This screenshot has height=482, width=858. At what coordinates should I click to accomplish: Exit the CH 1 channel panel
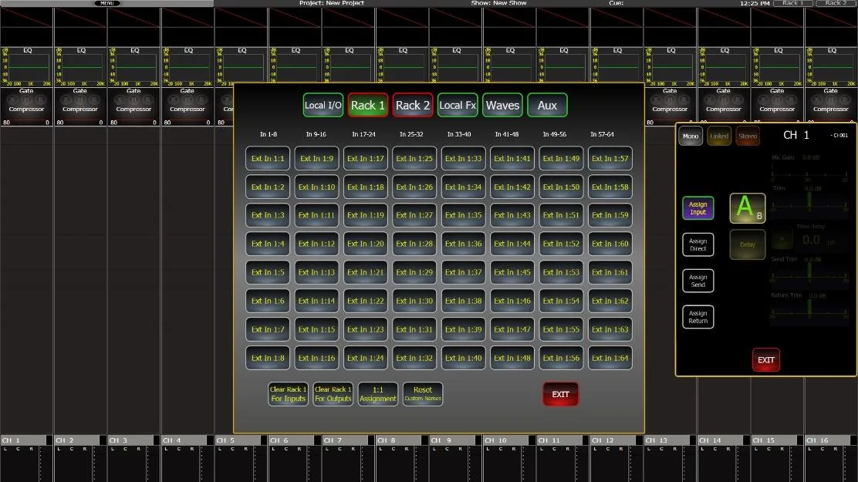(765, 360)
